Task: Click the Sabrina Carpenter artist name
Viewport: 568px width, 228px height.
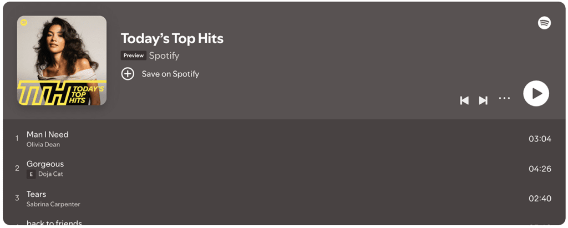Action: pos(53,204)
